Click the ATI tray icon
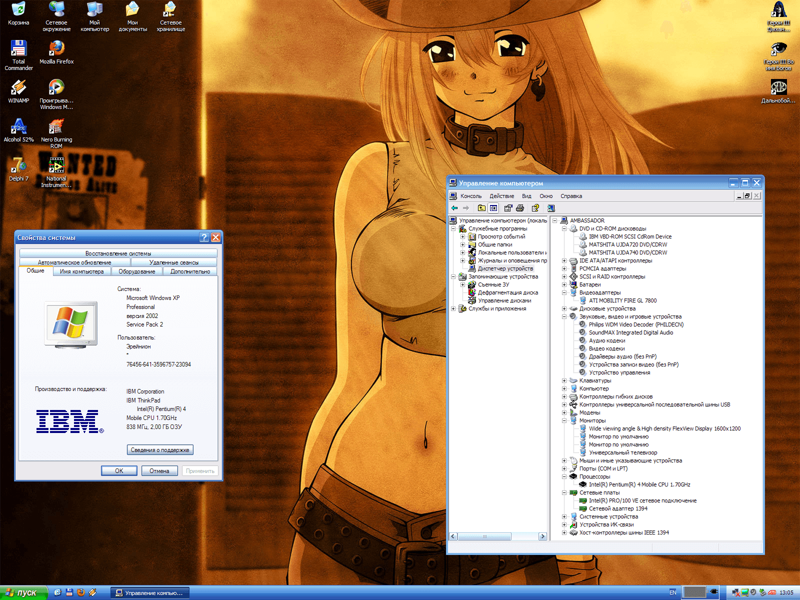Viewport: 800px width, 600px height. (772, 592)
